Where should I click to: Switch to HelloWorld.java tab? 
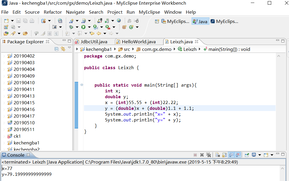(x=139, y=42)
